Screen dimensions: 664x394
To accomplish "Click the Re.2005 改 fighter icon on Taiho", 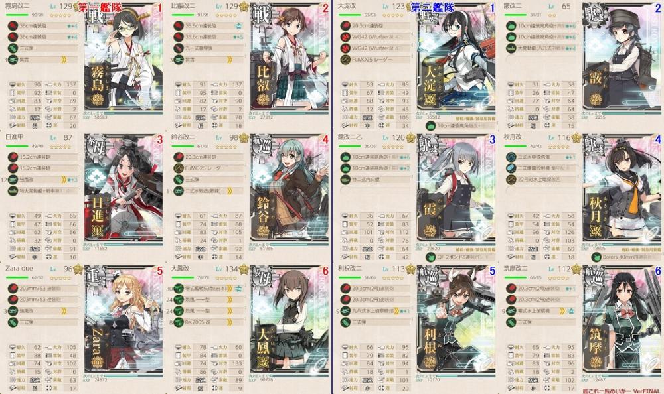I will [179, 322].
